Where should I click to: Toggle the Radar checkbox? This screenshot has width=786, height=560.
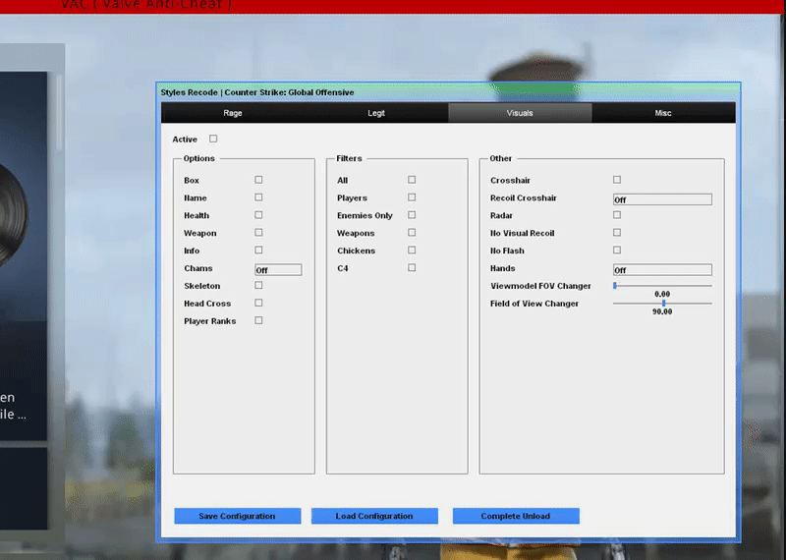click(617, 214)
